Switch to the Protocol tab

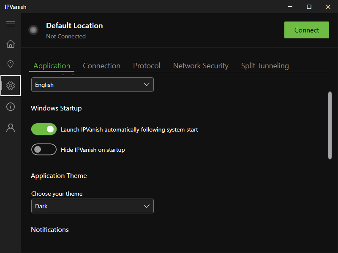147,66
